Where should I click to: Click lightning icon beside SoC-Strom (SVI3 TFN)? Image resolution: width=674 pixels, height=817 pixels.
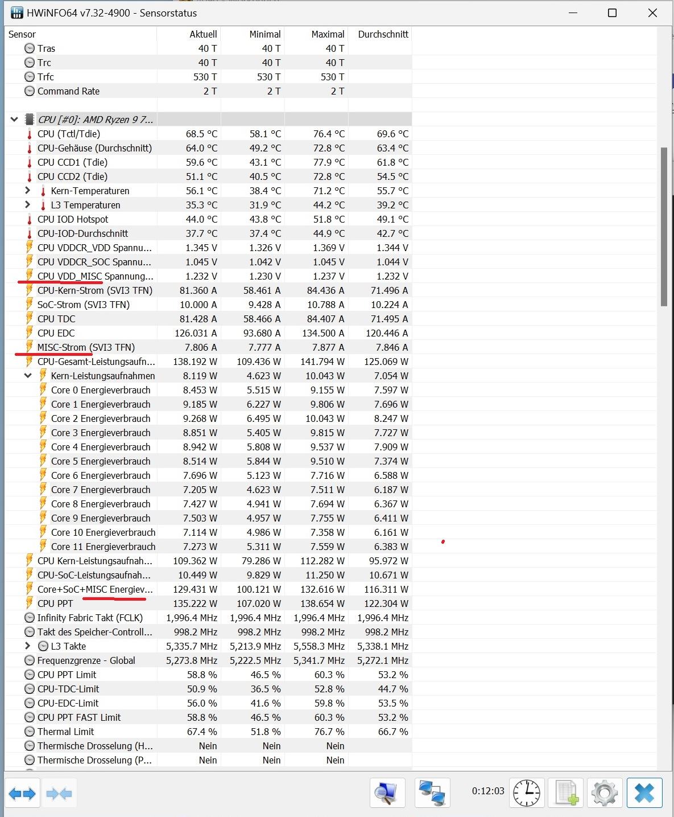[x=30, y=305]
